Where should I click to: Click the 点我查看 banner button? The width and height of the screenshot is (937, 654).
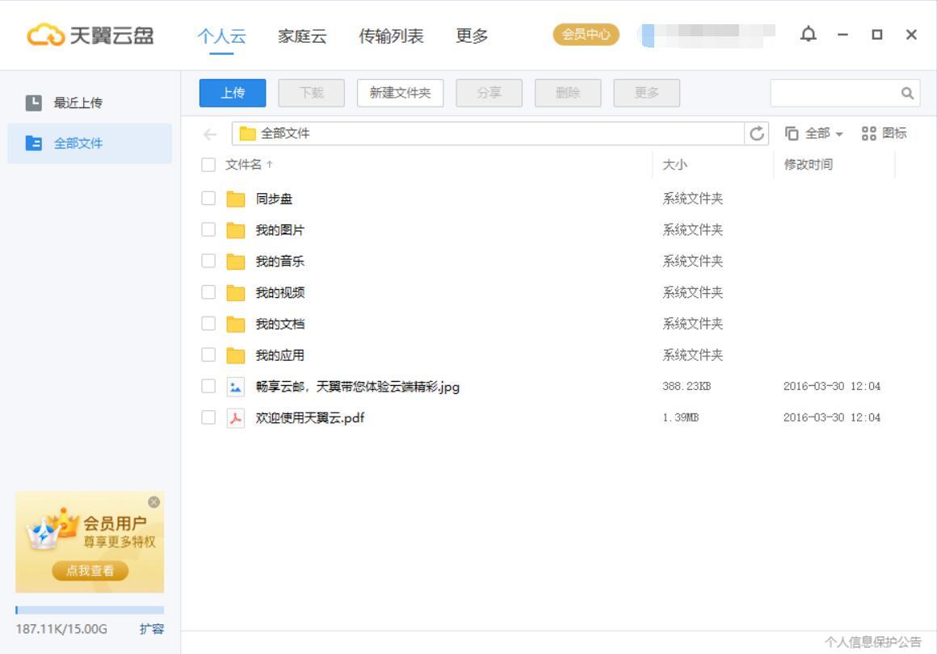(90, 570)
